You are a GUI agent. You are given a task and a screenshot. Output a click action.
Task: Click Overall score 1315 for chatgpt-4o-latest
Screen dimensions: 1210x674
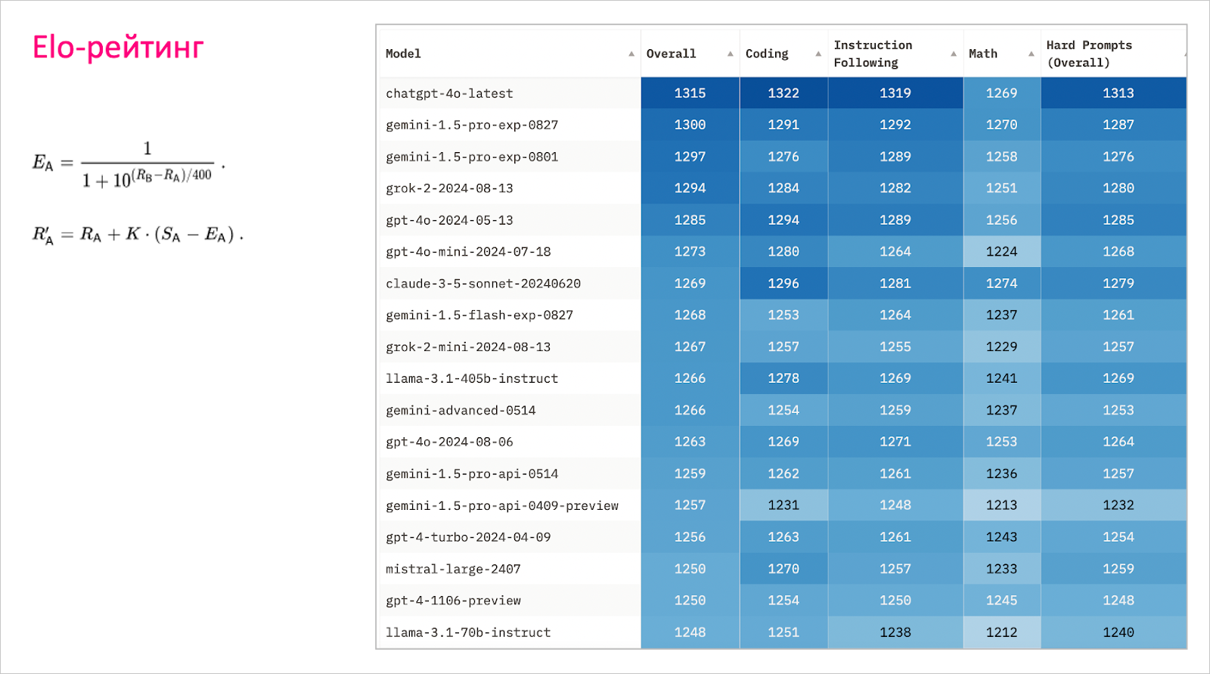pyautogui.click(x=690, y=93)
